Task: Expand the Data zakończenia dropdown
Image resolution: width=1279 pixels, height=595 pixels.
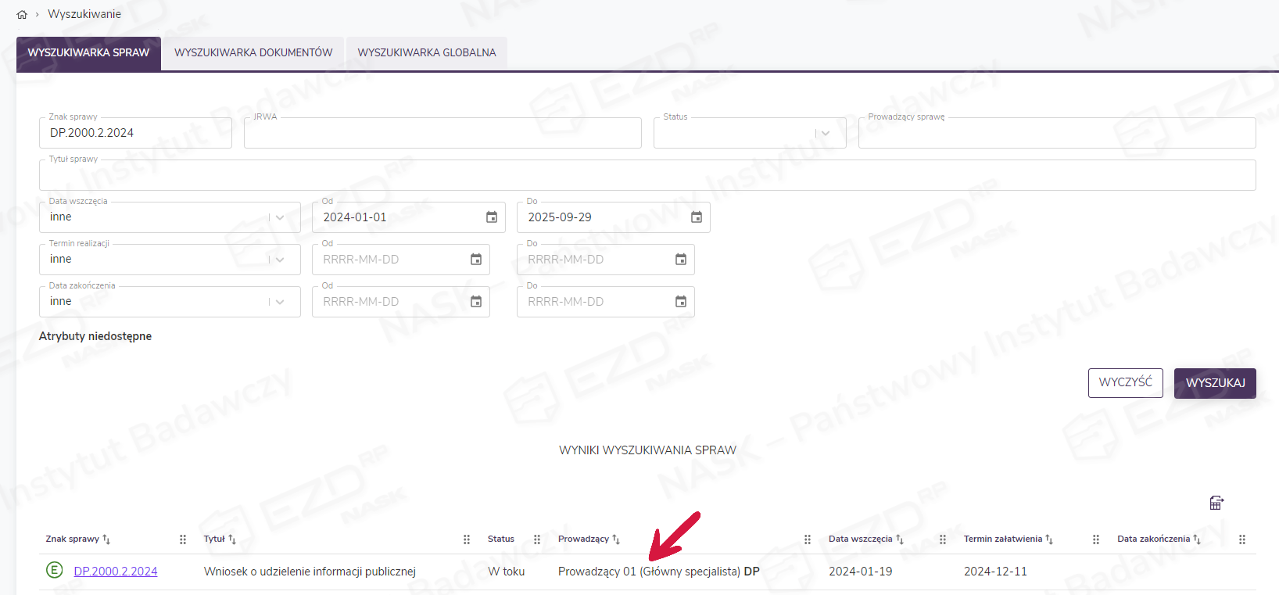Action: [x=280, y=302]
